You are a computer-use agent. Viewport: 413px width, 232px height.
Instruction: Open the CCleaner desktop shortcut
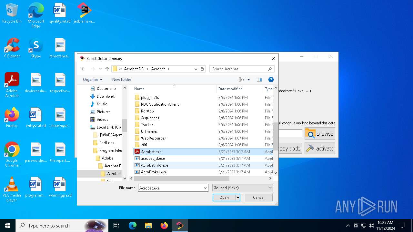12,48
